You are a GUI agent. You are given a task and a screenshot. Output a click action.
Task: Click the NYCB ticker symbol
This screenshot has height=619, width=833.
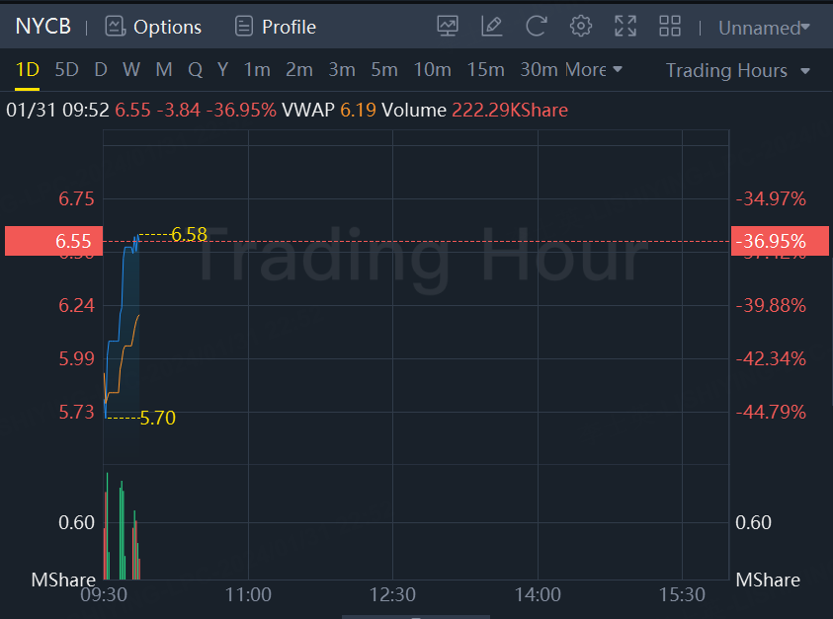point(43,26)
